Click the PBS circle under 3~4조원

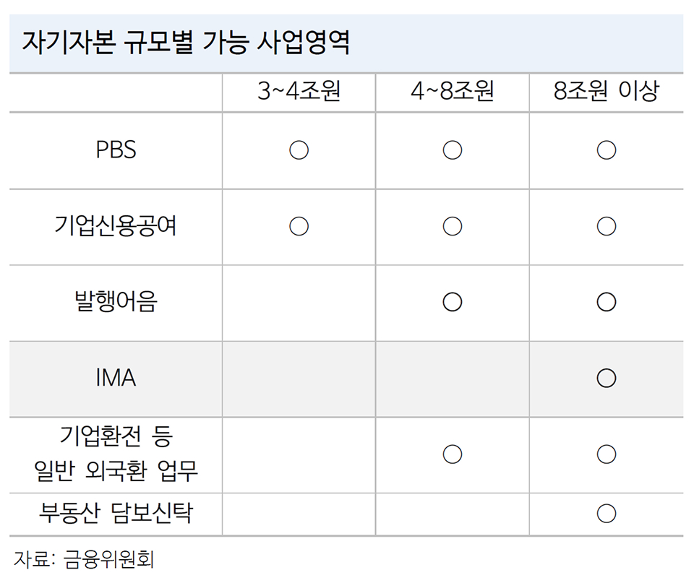(299, 150)
